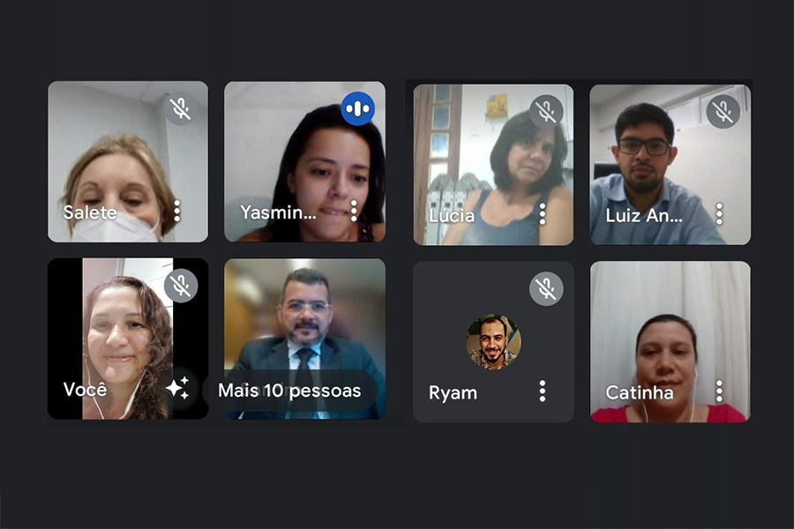Click muted mic icon on Luiz An... tile
This screenshot has width=794, height=529.
pyautogui.click(x=723, y=111)
